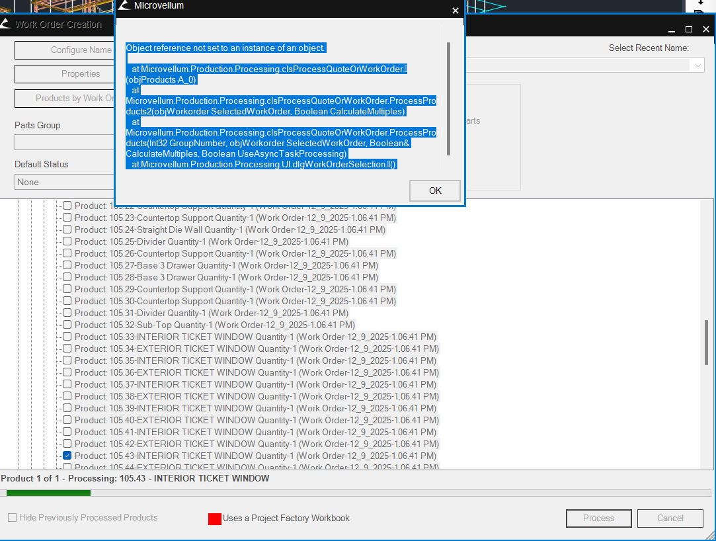This screenshot has width=716, height=541.
Task: Check Product 105.28-Base 3 Drawer checkbox
Action: 67,277
